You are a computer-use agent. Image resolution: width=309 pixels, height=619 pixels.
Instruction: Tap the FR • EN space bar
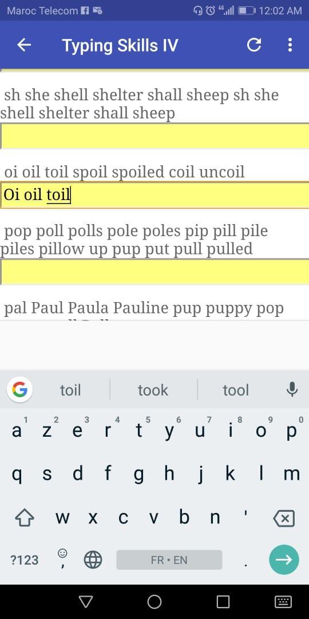point(169,560)
